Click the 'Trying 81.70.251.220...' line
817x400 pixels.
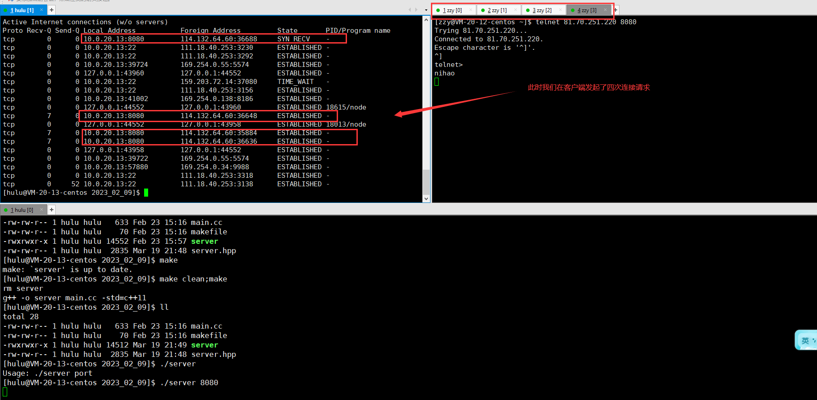point(481,31)
